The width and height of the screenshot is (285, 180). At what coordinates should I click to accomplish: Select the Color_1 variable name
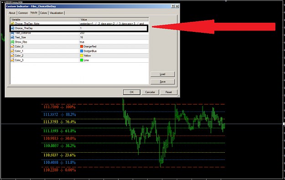(x=19, y=51)
